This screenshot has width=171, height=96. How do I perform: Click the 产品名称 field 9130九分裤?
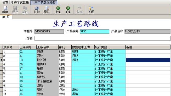pos(147,31)
